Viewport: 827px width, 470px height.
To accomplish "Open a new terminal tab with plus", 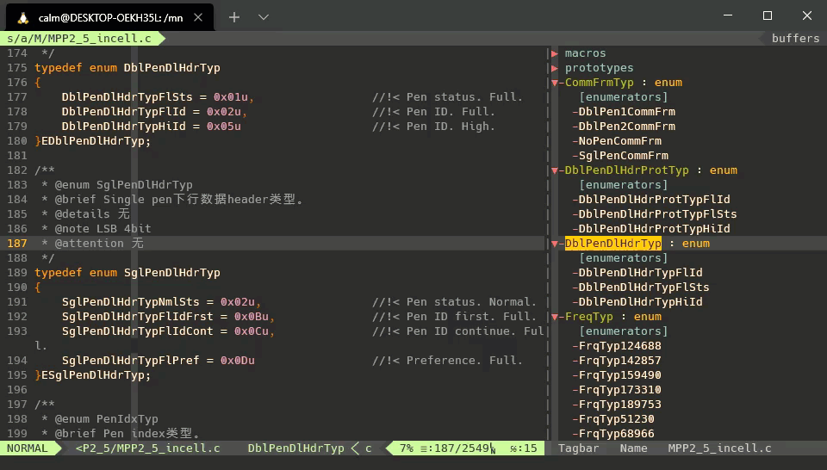I will tap(234, 17).
